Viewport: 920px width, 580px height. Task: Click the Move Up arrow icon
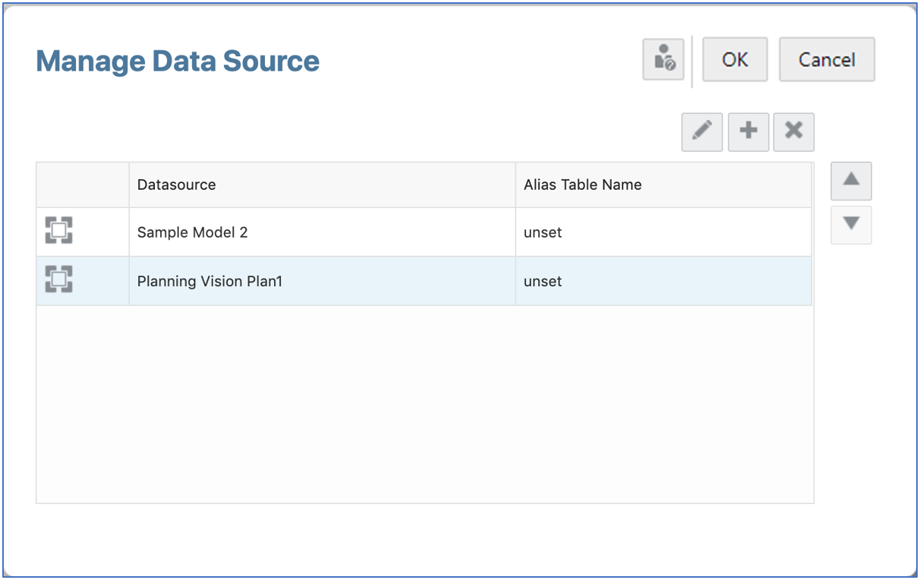[851, 181]
